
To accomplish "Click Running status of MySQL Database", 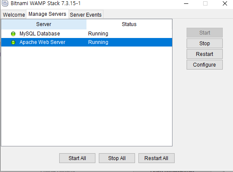I will 98,34.
